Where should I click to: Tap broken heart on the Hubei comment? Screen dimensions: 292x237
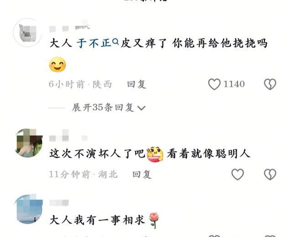(x=270, y=174)
